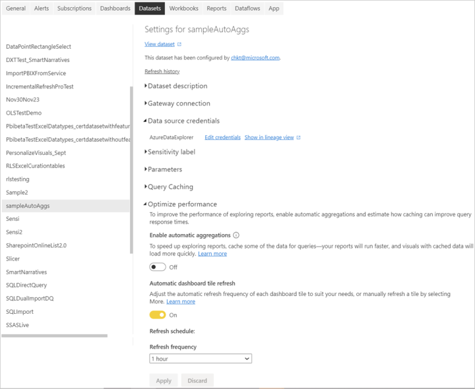Click Edit credentials for AzureDataExplorer

[x=223, y=137]
